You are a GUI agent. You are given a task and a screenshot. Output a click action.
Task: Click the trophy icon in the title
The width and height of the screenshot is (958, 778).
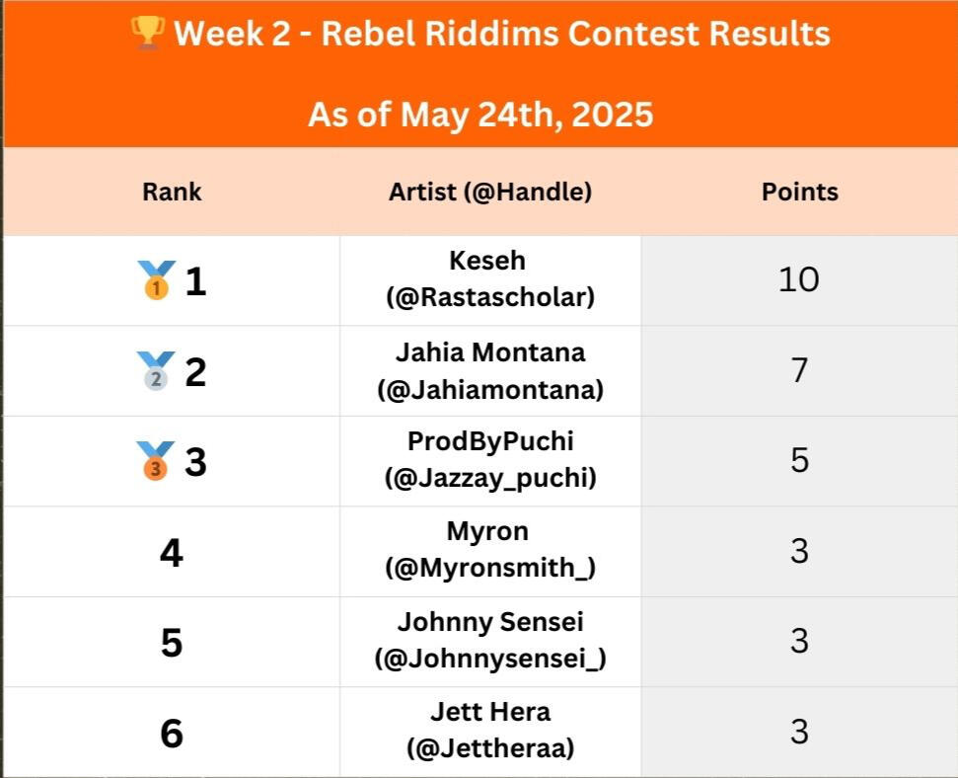(148, 33)
